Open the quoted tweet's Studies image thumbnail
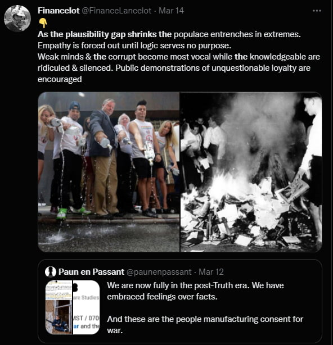The image size is (333, 345). tap(86, 307)
